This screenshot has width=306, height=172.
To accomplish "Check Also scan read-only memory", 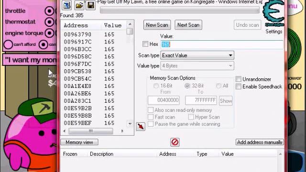I will point(151,110).
